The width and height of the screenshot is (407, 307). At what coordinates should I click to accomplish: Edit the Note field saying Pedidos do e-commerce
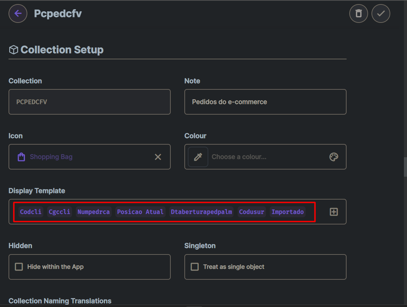click(265, 102)
